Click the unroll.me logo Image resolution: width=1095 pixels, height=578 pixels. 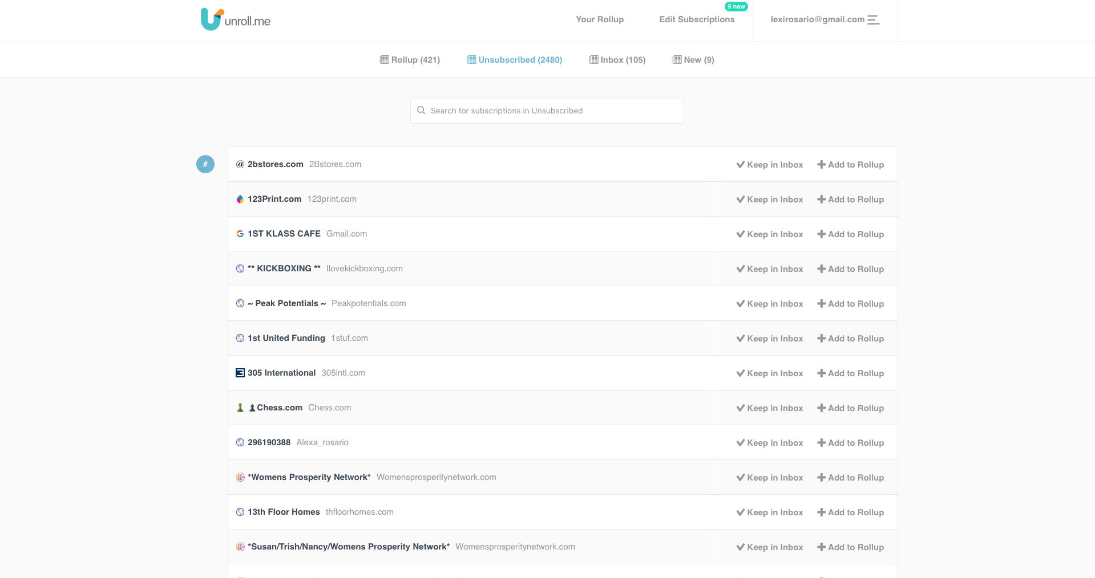(x=235, y=19)
